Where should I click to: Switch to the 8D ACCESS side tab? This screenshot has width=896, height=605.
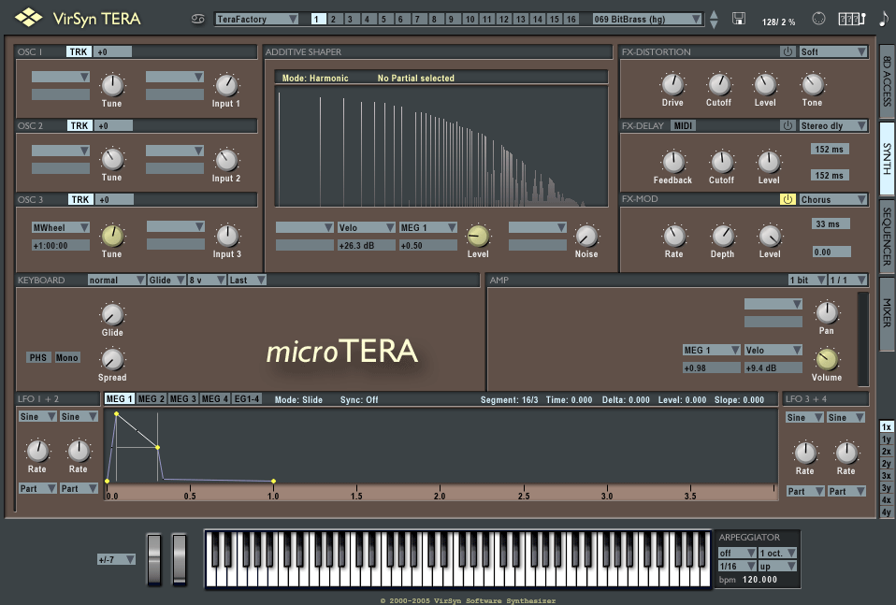click(887, 81)
